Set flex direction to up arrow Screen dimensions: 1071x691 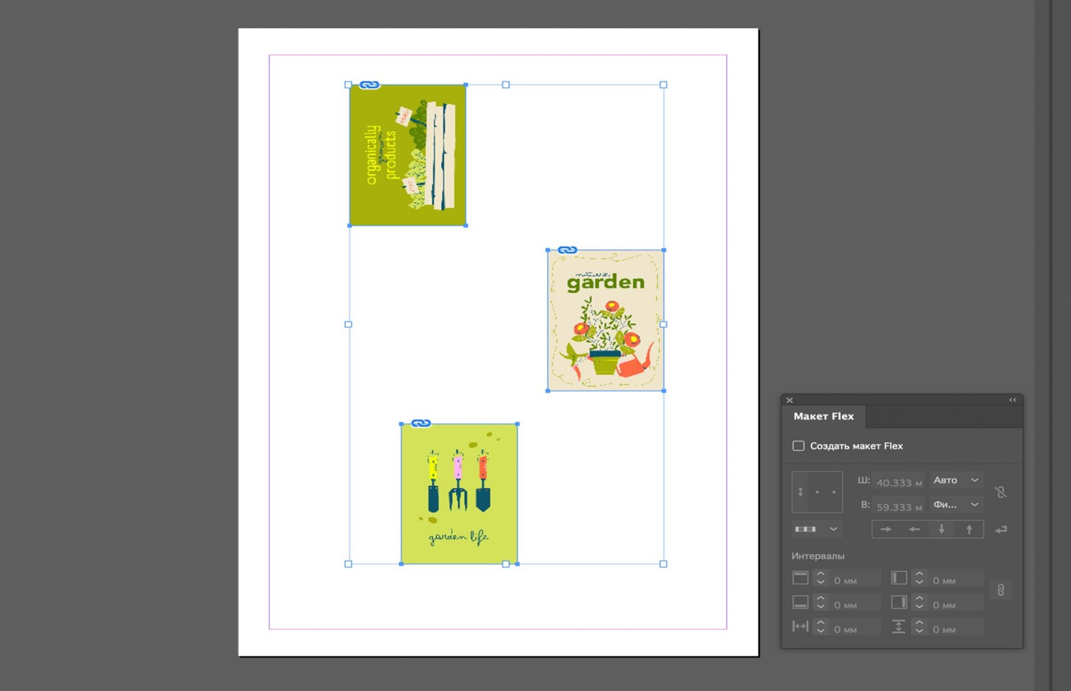pyautogui.click(x=969, y=529)
